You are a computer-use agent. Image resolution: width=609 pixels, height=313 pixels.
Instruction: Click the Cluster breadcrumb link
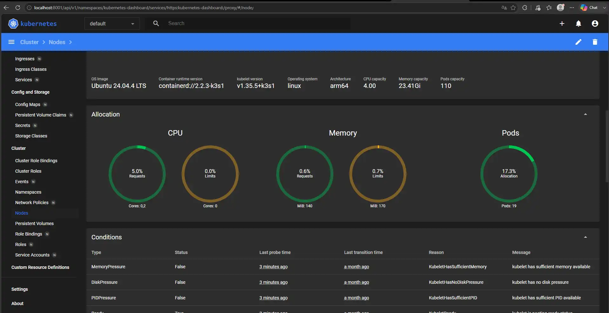[29, 42]
